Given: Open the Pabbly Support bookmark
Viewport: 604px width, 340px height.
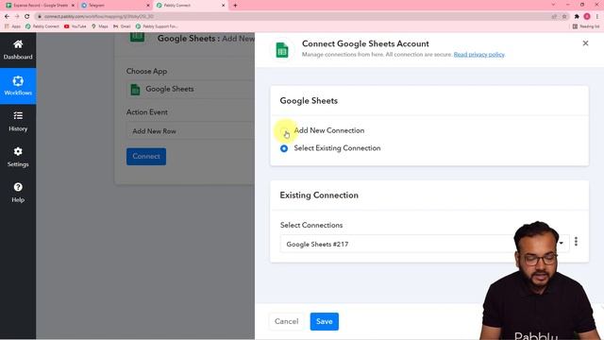Looking at the screenshot, I should (x=157, y=26).
